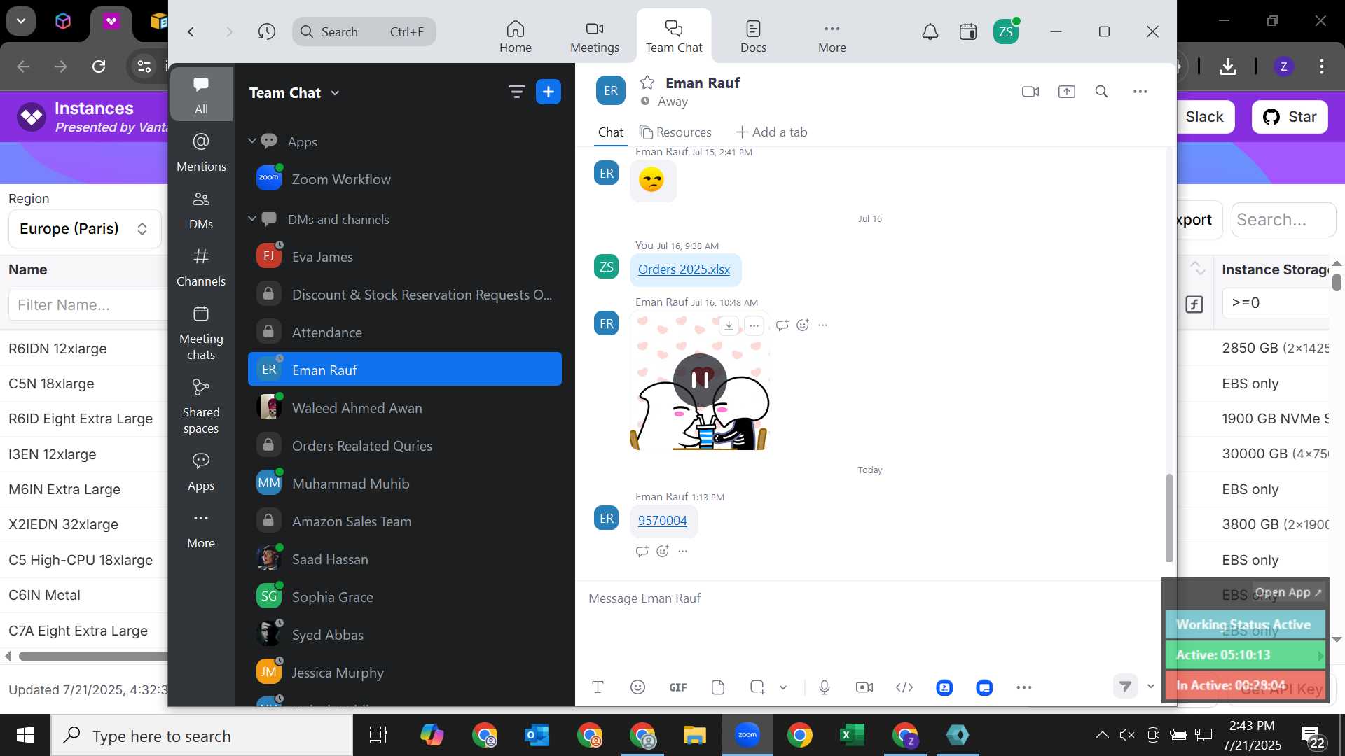
Task: Open Meeting chats in sidebar
Action: point(201,332)
